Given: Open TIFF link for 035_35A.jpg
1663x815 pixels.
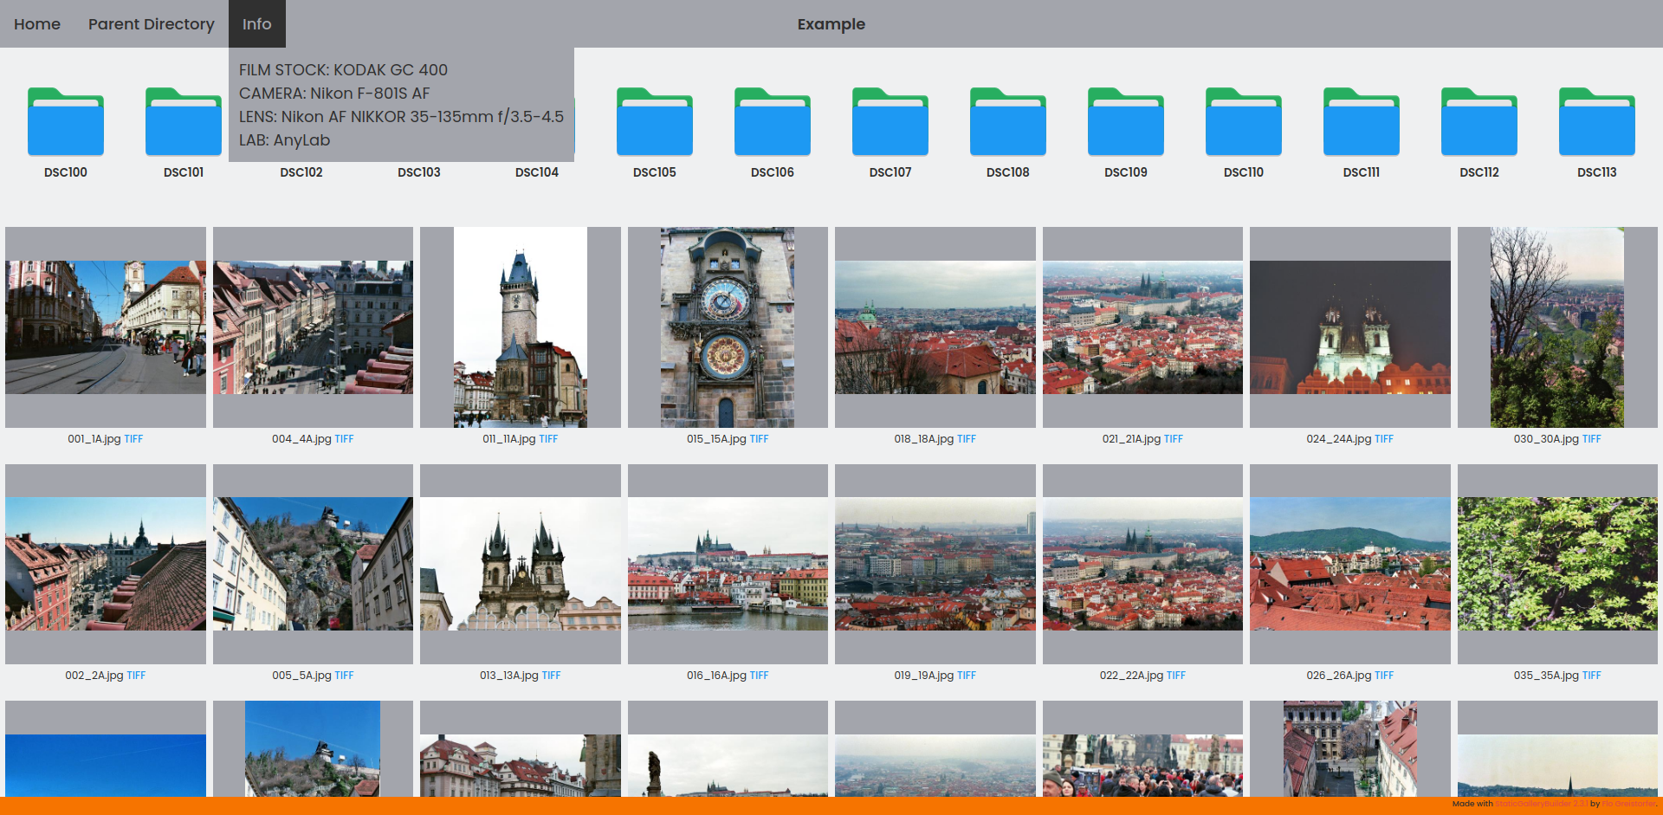Looking at the screenshot, I should [1592, 676].
